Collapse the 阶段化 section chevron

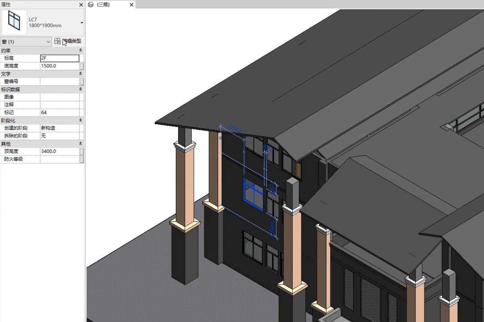pyautogui.click(x=81, y=120)
